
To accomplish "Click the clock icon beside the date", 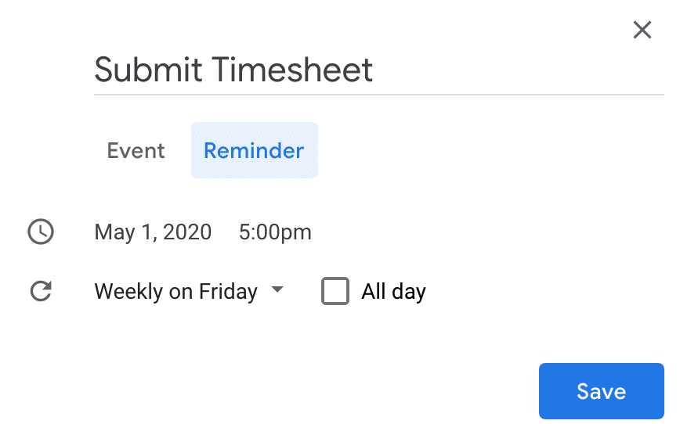I will tap(41, 232).
